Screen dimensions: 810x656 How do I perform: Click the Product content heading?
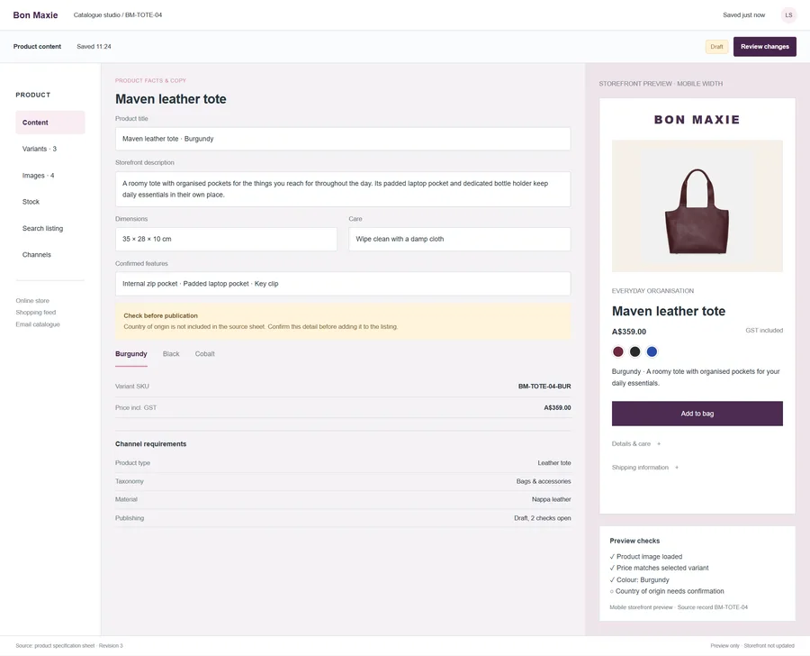point(37,47)
